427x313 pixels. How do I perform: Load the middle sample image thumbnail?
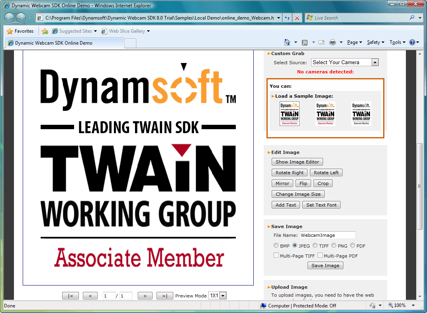[x=325, y=113]
